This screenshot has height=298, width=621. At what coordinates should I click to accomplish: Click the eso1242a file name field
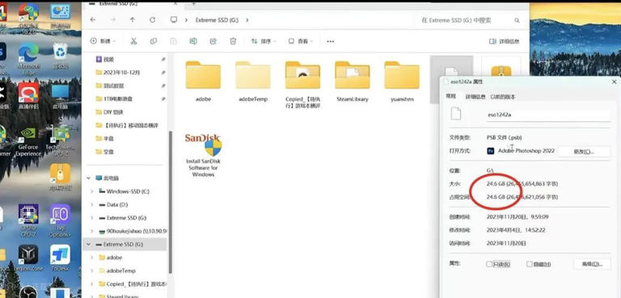(548, 115)
